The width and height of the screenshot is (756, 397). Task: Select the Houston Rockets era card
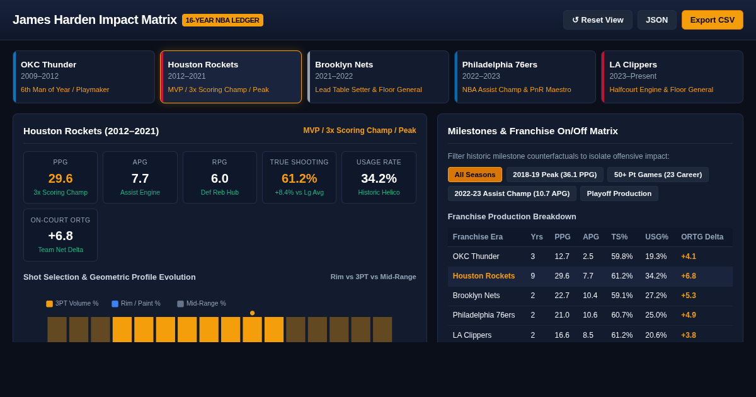[x=231, y=77]
